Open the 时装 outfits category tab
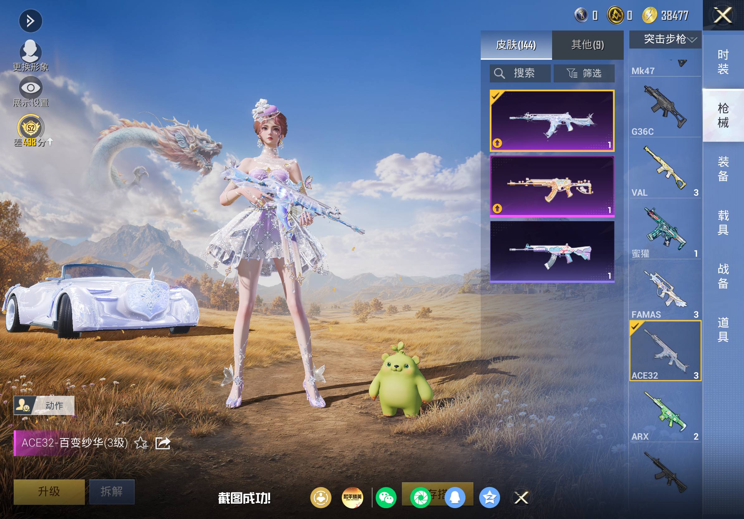 [x=723, y=62]
